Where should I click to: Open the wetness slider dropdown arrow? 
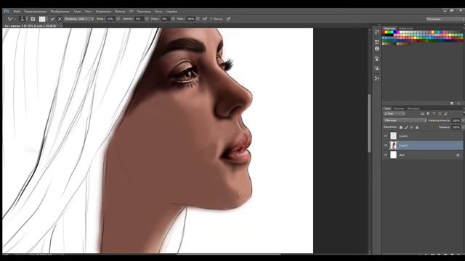[118, 19]
